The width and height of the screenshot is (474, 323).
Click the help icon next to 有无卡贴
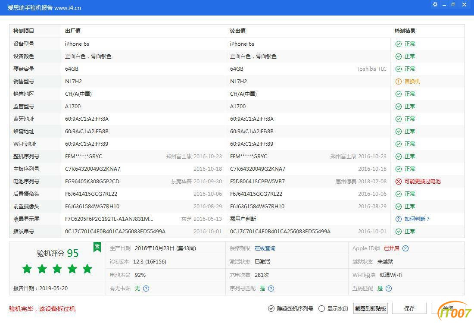click(x=146, y=289)
